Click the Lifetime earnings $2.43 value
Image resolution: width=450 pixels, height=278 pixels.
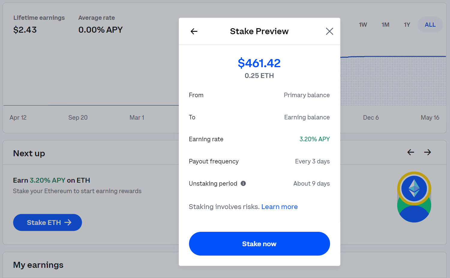(25, 30)
